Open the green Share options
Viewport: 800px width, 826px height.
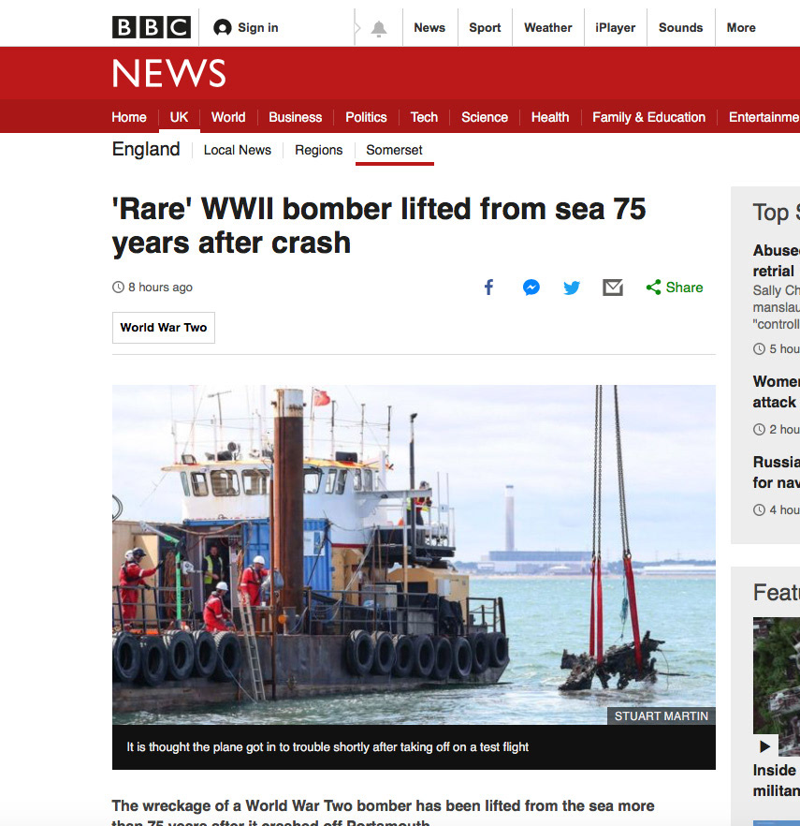click(x=675, y=288)
